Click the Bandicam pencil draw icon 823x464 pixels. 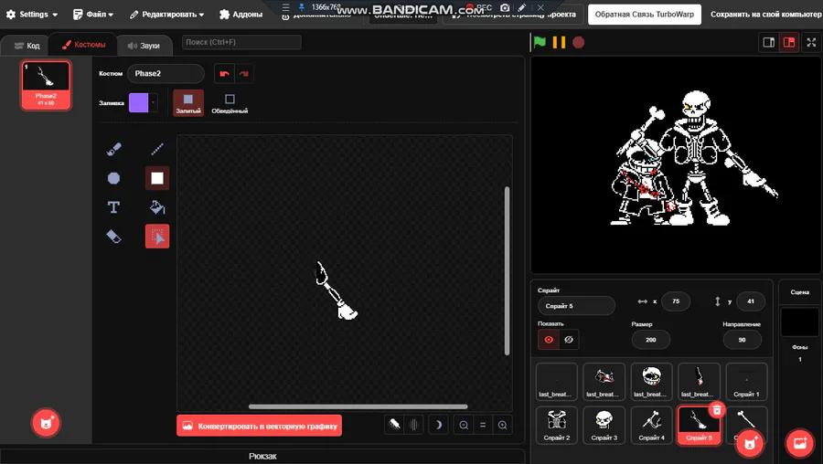[x=522, y=7]
